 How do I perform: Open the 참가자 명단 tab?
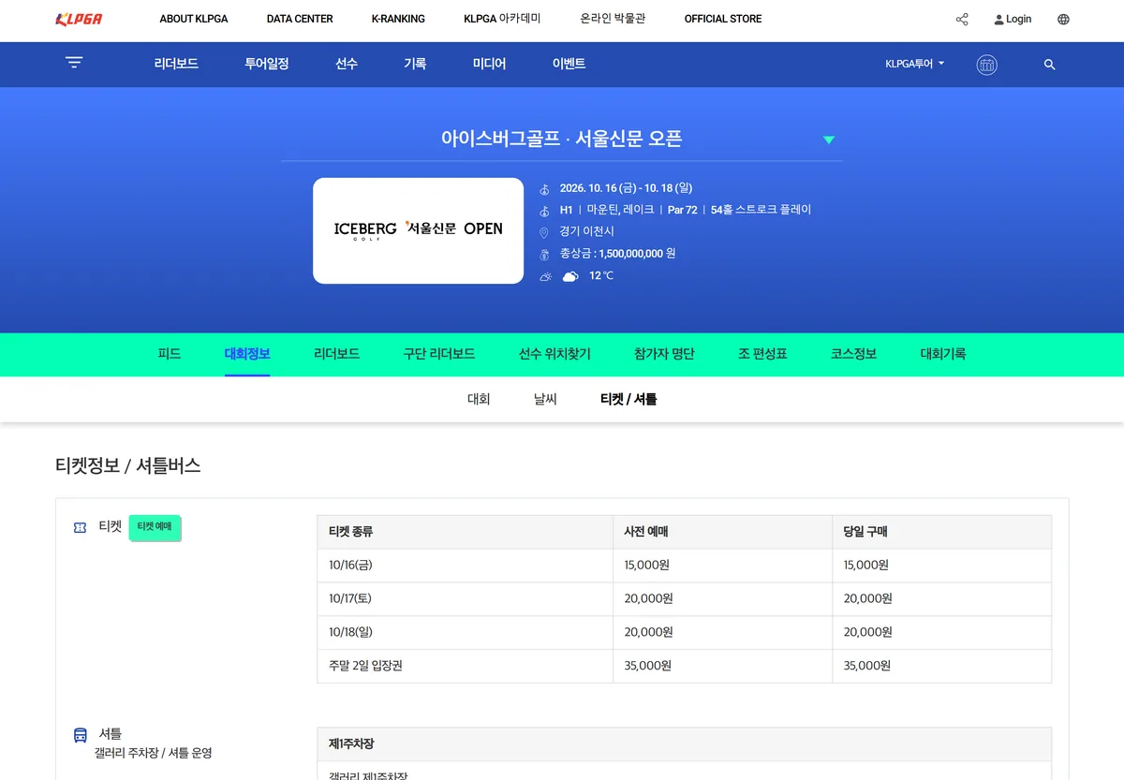pyautogui.click(x=664, y=354)
